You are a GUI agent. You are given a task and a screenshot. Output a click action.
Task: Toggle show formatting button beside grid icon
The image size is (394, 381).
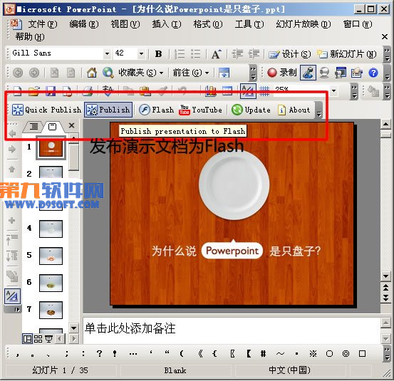248,90
